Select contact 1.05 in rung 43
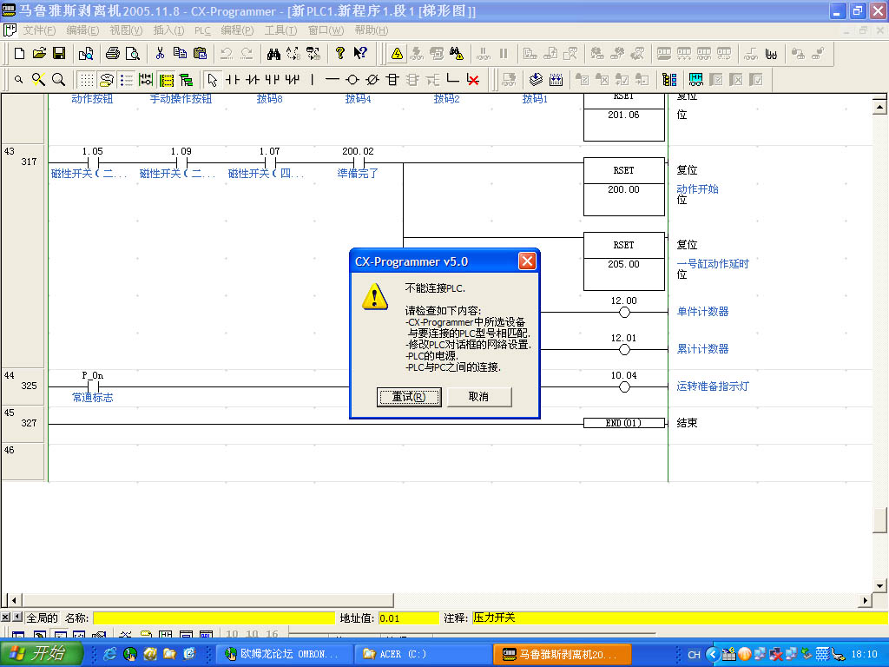This screenshot has width=889, height=667. pos(92,162)
